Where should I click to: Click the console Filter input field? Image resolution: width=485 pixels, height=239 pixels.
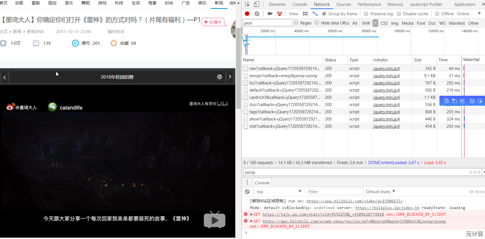point(335,192)
